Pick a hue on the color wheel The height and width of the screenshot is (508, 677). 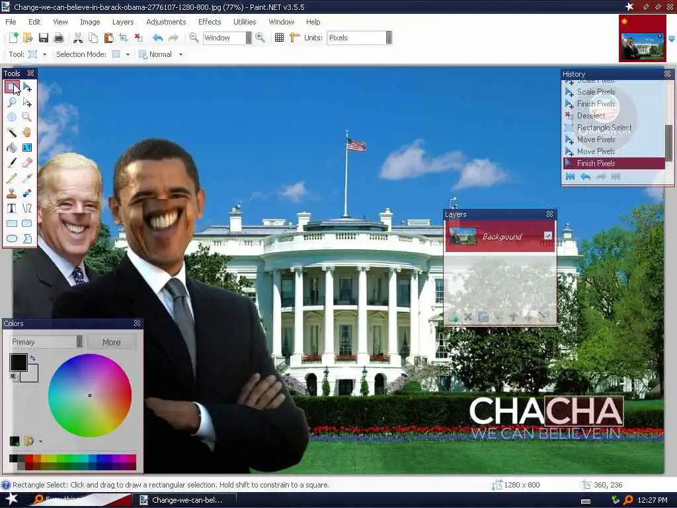pyautogui.click(x=90, y=396)
